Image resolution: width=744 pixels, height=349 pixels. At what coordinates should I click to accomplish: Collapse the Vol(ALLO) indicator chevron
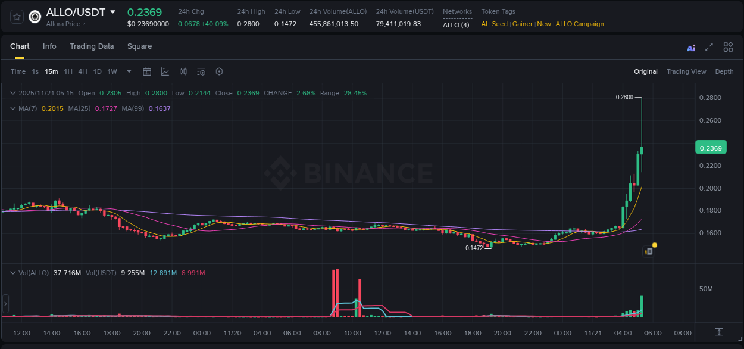pos(12,272)
